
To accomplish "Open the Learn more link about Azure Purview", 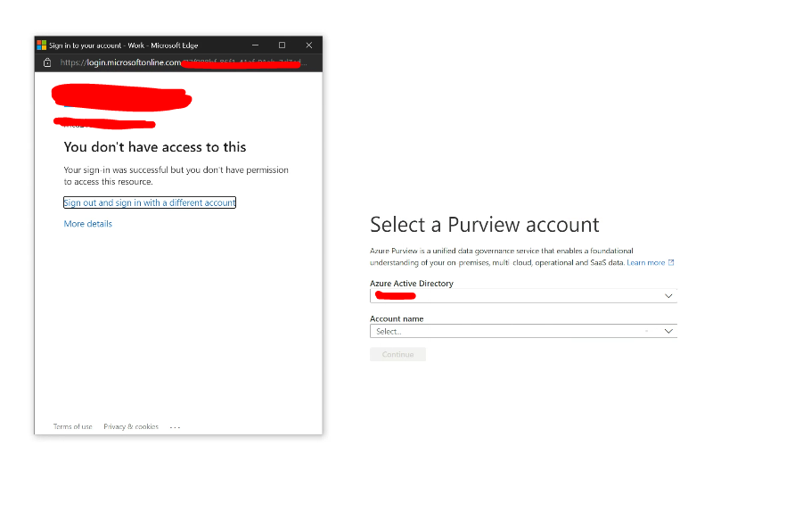I will coord(645,263).
